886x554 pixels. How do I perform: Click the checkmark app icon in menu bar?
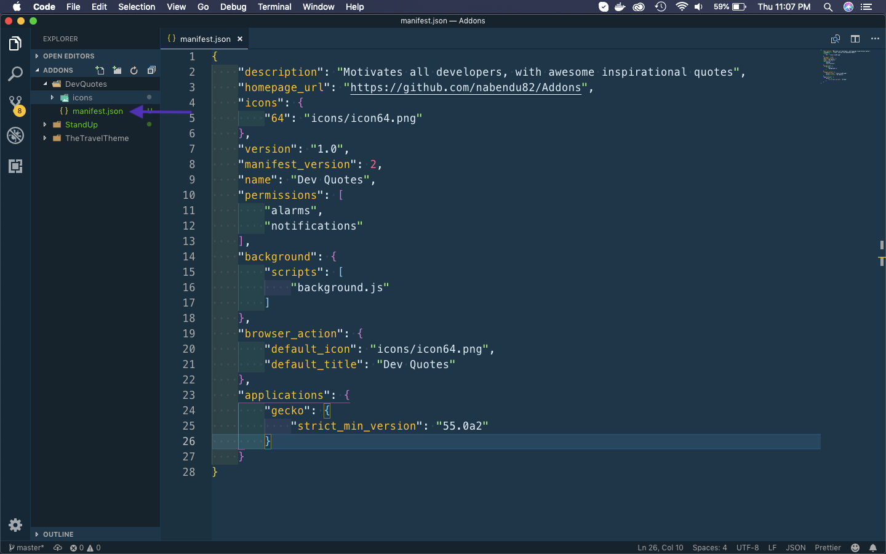coord(604,7)
